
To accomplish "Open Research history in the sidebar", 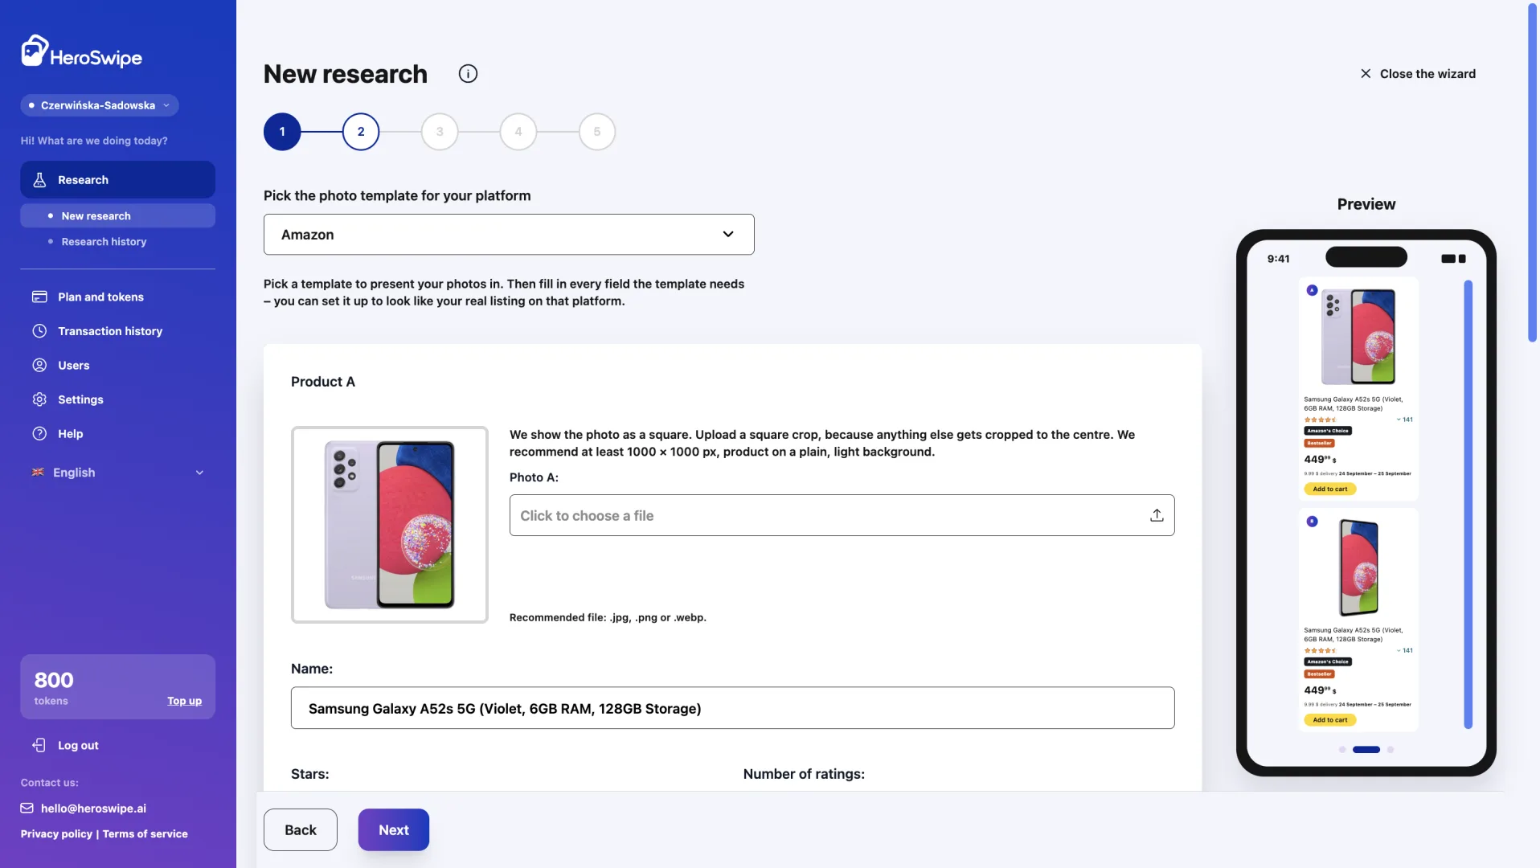I will (x=104, y=242).
